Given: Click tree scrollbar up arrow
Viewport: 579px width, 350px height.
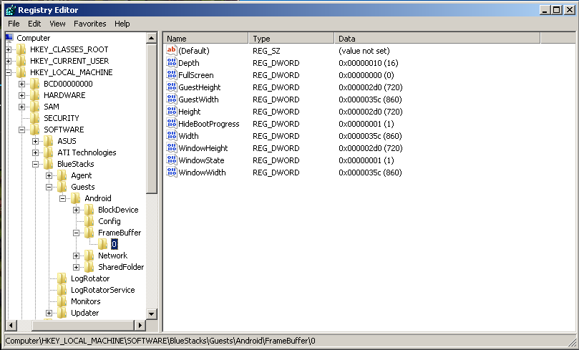Looking at the screenshot, I should (x=152, y=38).
